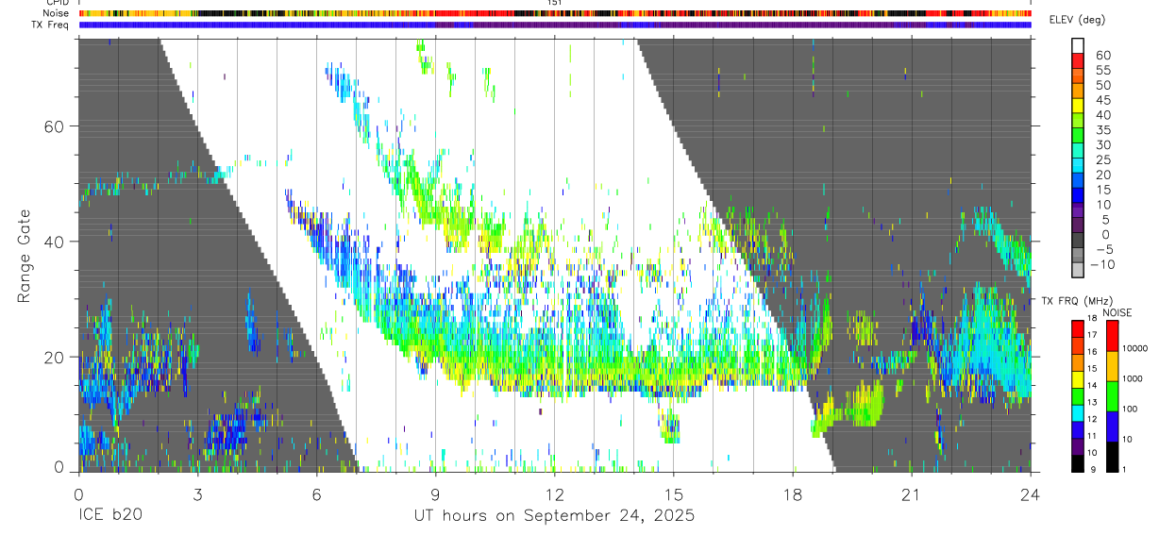1159x535 pixels.
Task: Select hour 18 on the UT time axis
Action: pos(792,494)
